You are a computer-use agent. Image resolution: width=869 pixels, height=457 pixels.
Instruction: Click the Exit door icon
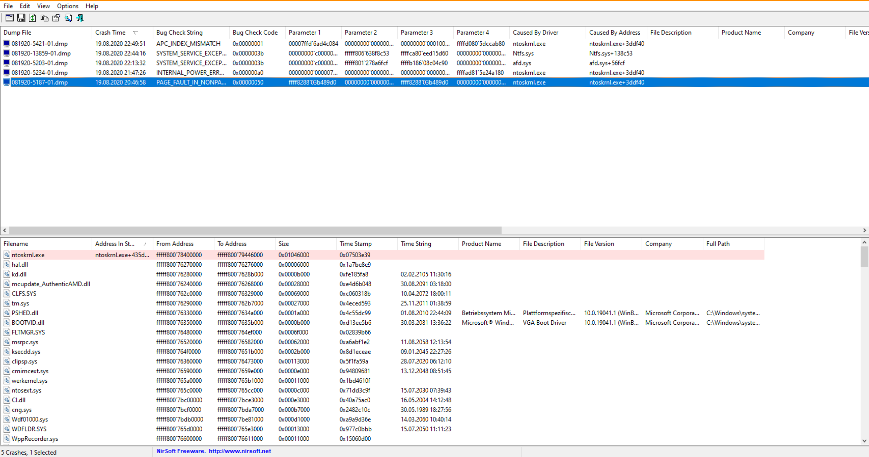pos(80,18)
